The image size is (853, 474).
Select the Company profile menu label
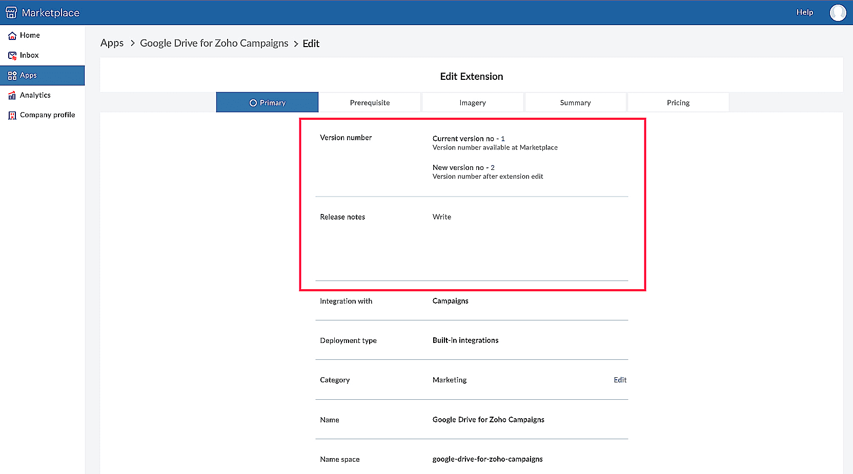47,115
